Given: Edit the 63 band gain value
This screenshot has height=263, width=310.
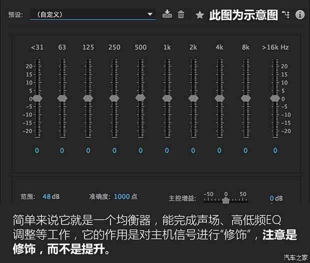Looking at the screenshot, I should point(62,150).
